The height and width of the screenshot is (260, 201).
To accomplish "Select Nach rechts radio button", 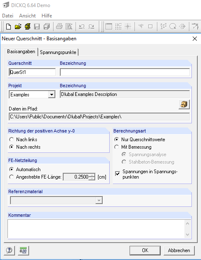I will point(12,147).
